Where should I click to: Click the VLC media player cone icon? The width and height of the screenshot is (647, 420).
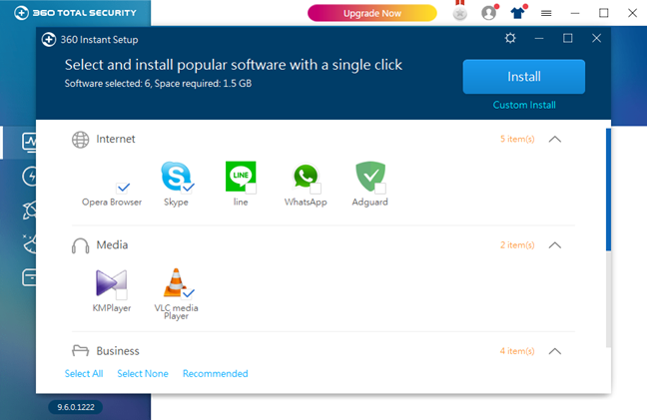coord(175,282)
